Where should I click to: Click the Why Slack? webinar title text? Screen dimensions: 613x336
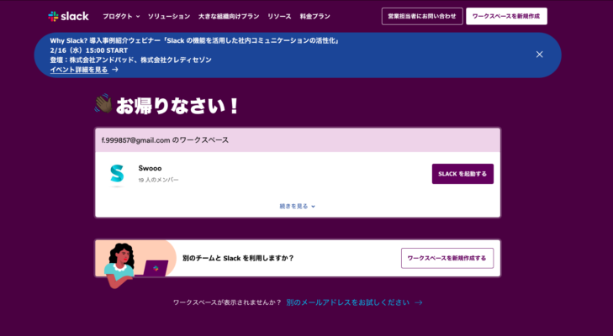tap(194, 40)
